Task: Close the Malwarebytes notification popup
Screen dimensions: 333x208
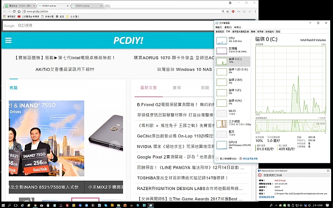Action: coord(328,171)
